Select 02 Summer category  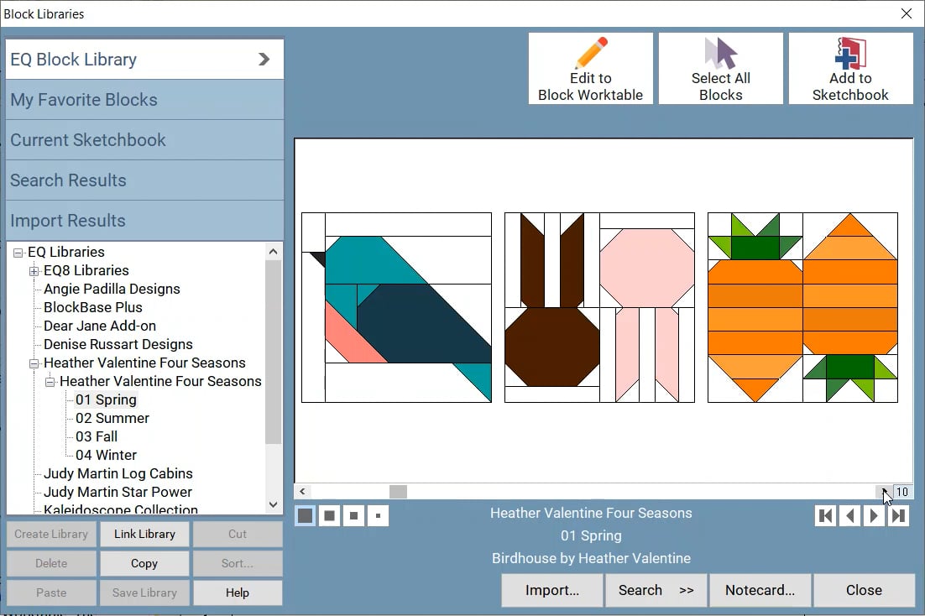[x=112, y=418]
